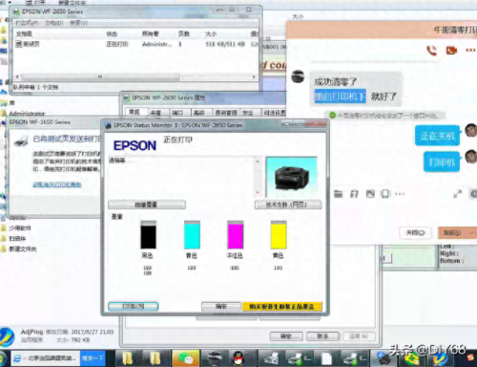Select the 安全 tab in properties dialog
This screenshot has height=367, width=477.
[x=248, y=113]
